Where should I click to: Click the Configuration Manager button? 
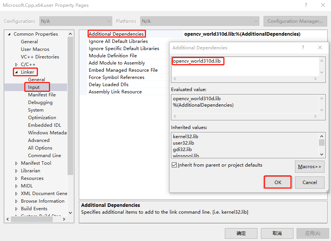coord(295,21)
